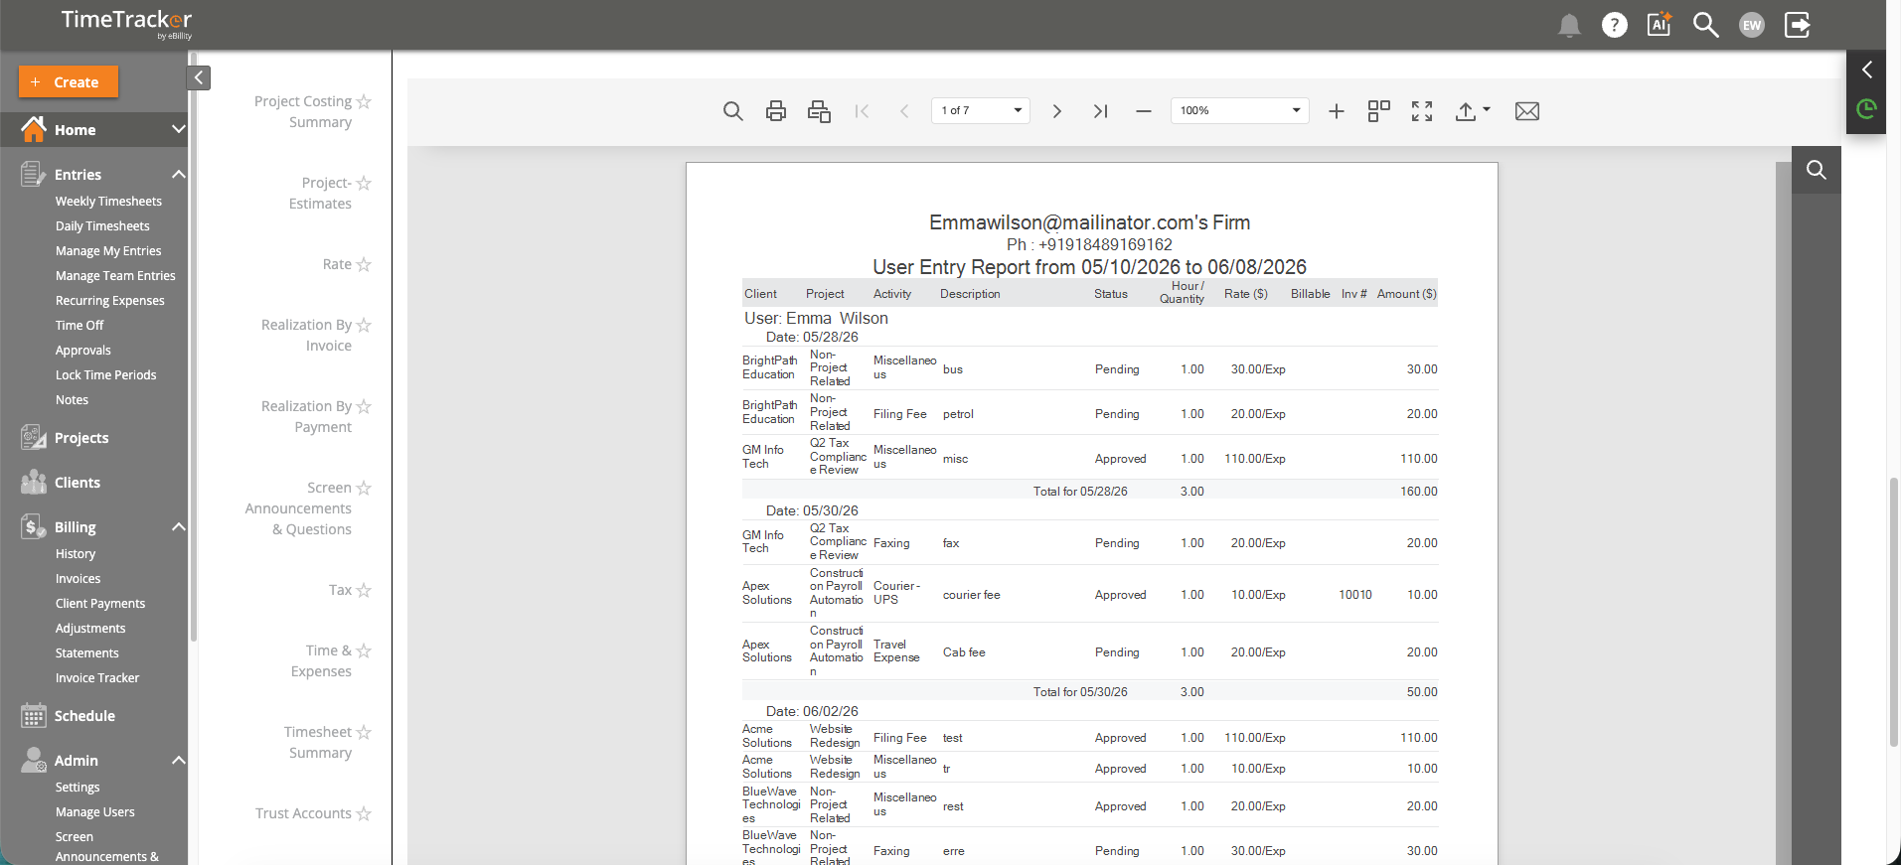
Task: Star the Realization By Payment report
Action: click(x=364, y=406)
